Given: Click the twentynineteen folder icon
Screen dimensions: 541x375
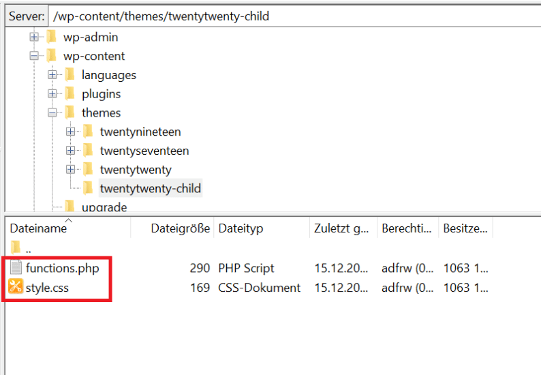Looking at the screenshot, I should (x=88, y=132).
